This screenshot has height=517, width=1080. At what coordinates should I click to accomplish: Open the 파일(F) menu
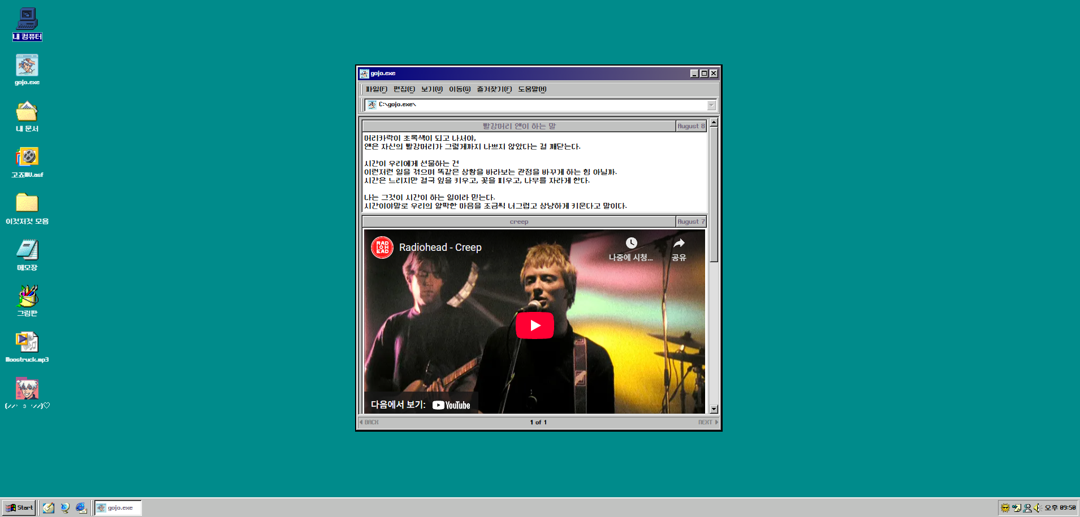pos(377,89)
